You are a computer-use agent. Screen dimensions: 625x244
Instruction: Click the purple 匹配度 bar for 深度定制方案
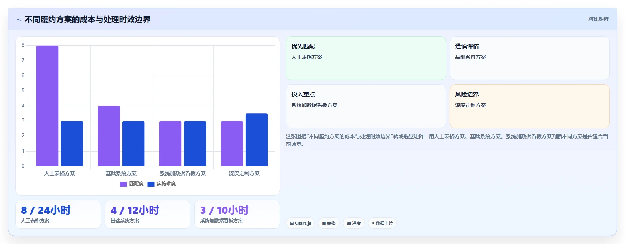click(x=232, y=144)
